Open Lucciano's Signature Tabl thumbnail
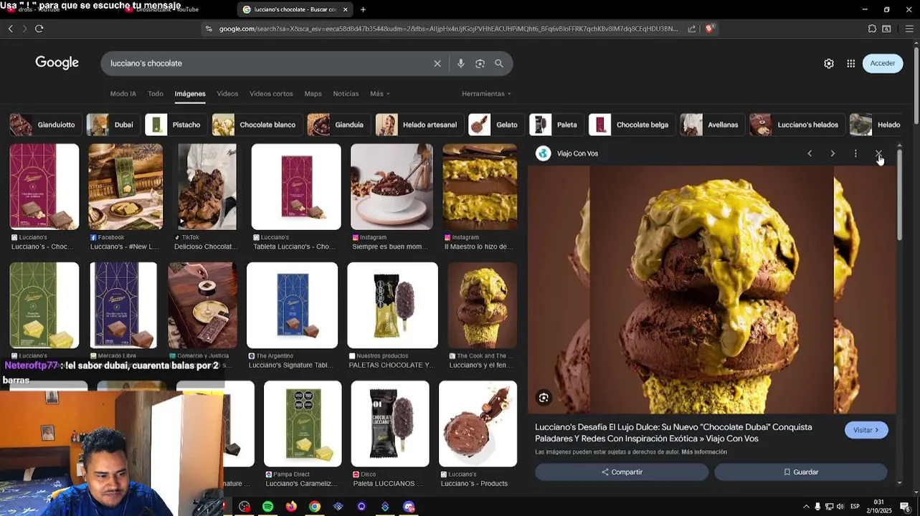The height and width of the screenshot is (516, 920). pos(293,305)
